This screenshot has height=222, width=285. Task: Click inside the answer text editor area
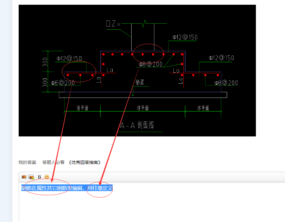tap(152, 202)
